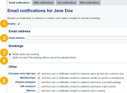Screen dimensions: 127x93
Task: Click the 'Receive an email when a customer' description
Action: (x=54, y=18)
